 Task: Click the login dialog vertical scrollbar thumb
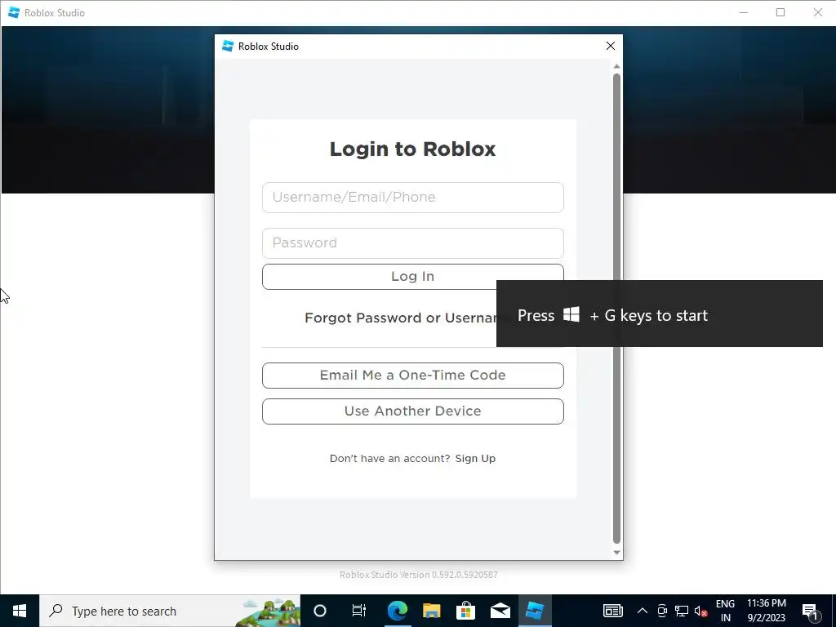pos(616,308)
